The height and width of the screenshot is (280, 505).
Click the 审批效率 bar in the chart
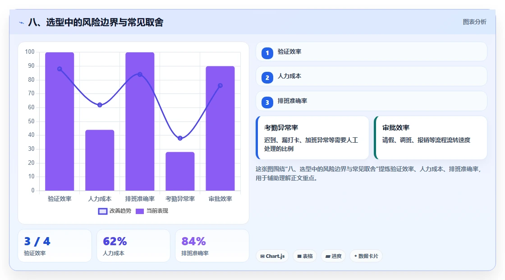(220, 128)
